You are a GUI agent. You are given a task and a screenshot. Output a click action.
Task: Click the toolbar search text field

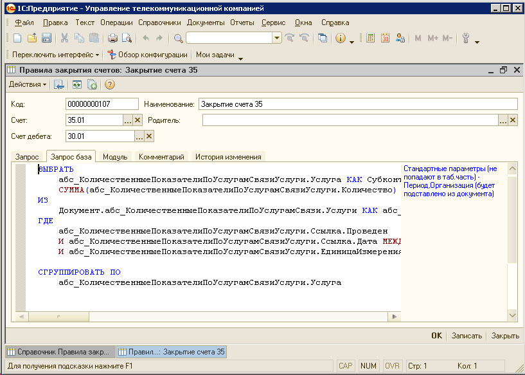tap(229, 38)
